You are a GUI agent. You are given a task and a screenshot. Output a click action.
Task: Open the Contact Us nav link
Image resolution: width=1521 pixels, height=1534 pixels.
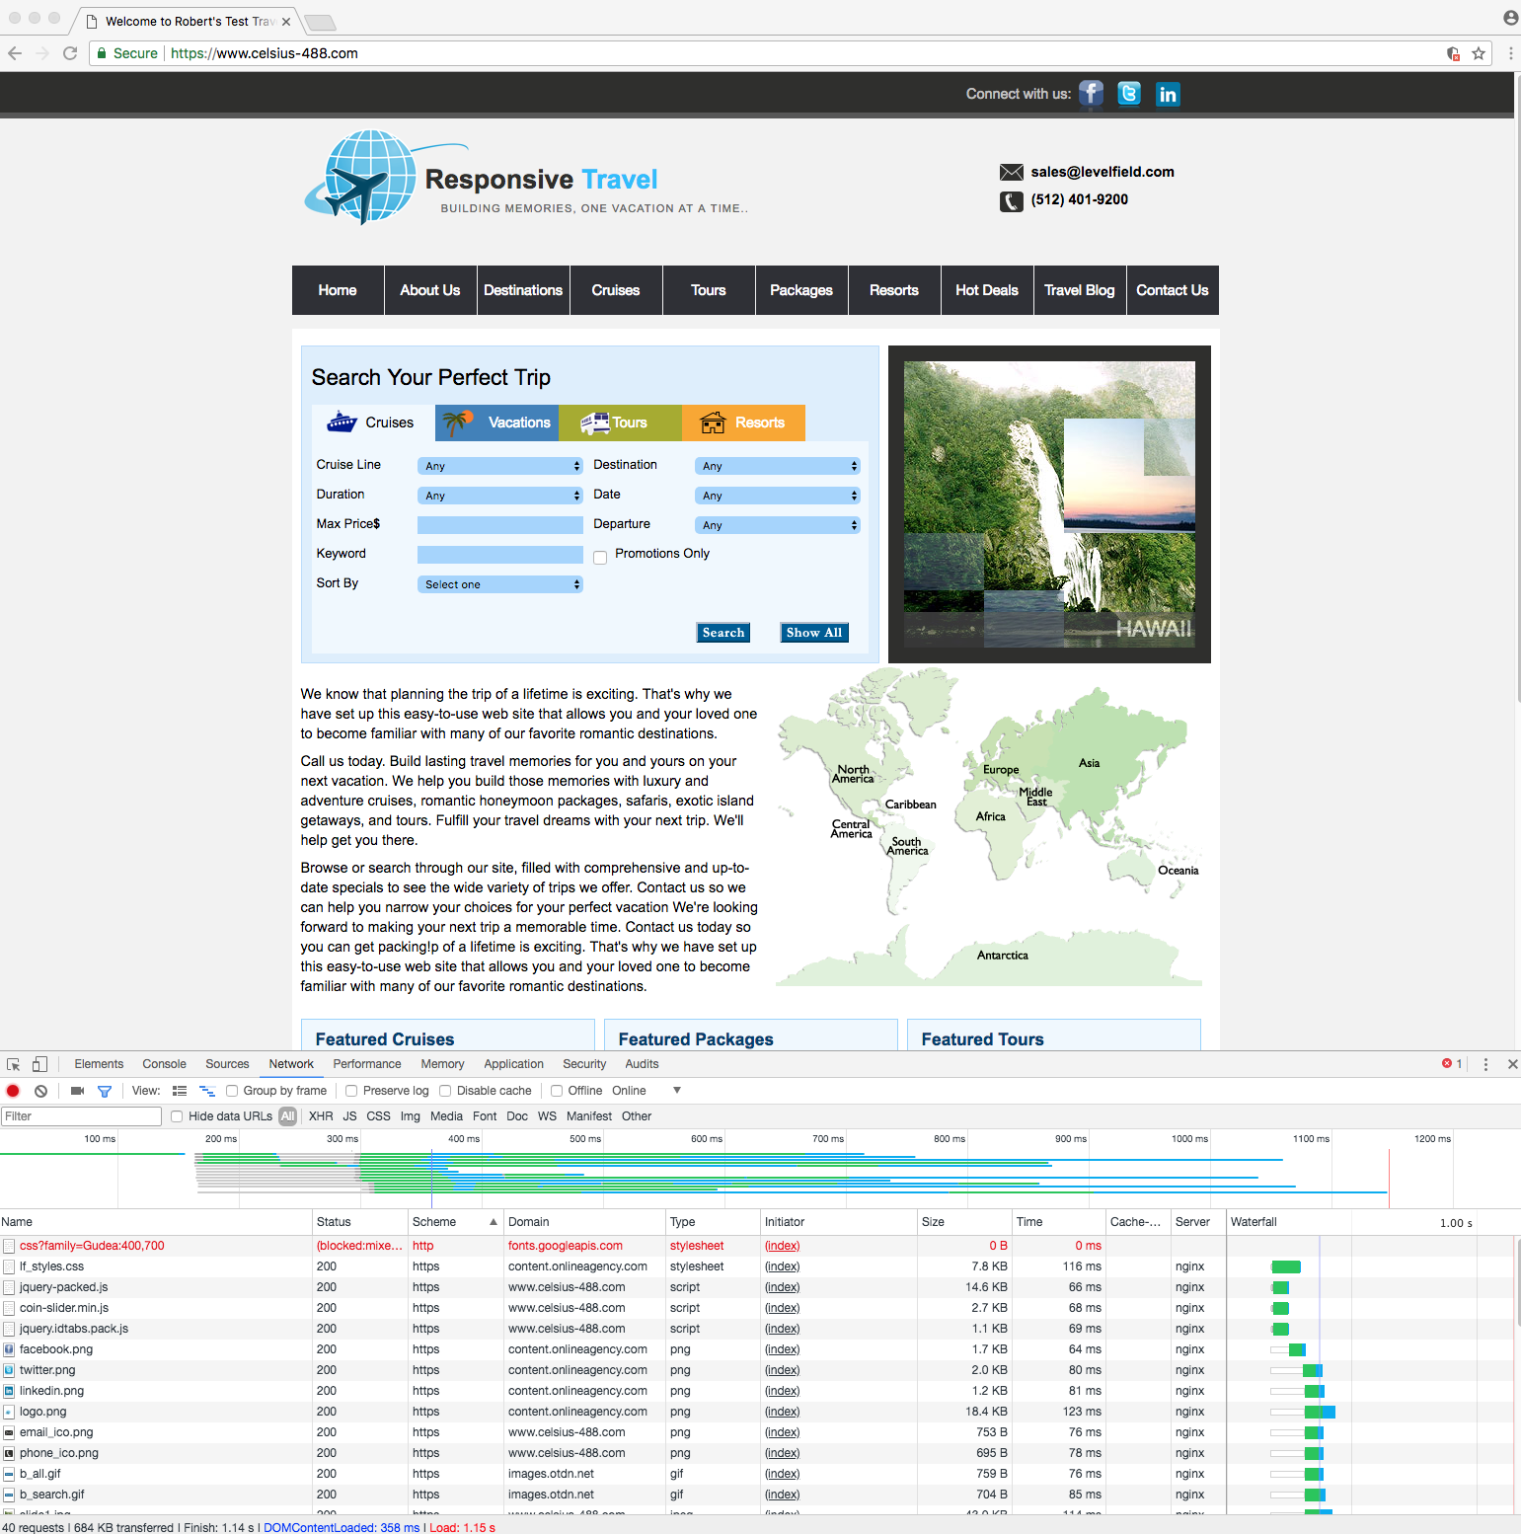point(1173,290)
